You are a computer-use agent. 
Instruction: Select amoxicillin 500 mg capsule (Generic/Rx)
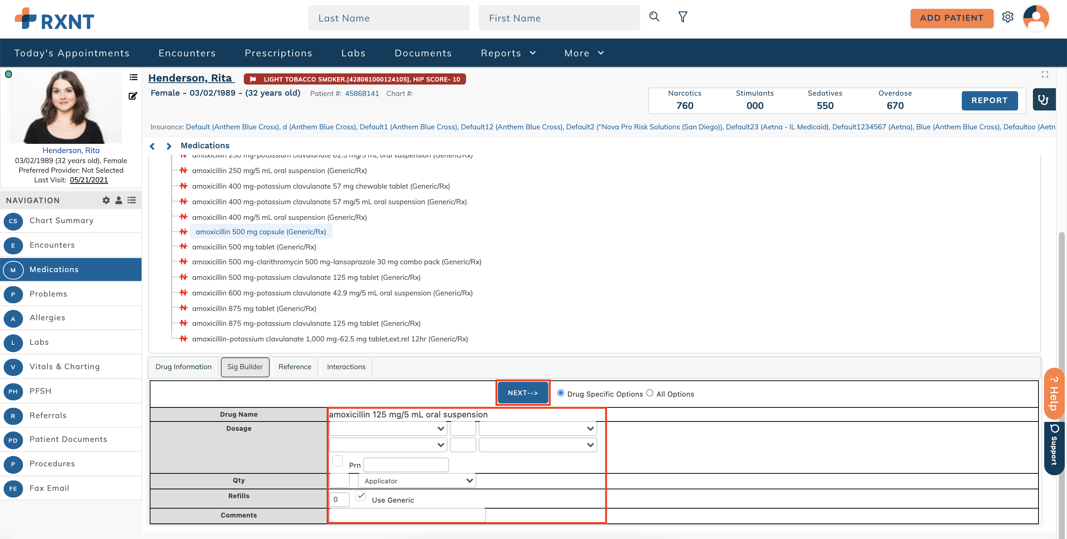tap(261, 232)
